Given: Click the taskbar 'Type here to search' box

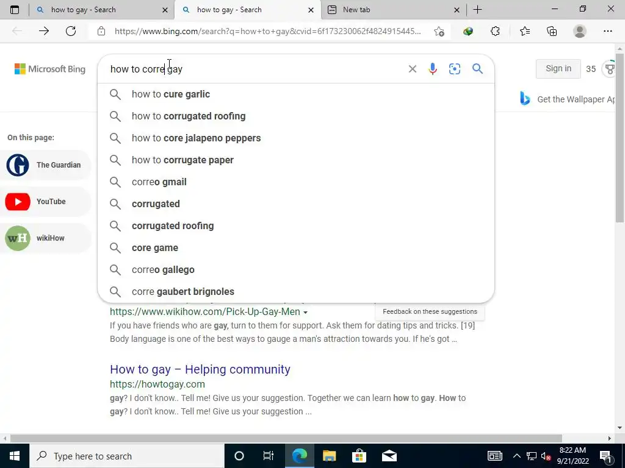Looking at the screenshot, I should [x=127, y=456].
